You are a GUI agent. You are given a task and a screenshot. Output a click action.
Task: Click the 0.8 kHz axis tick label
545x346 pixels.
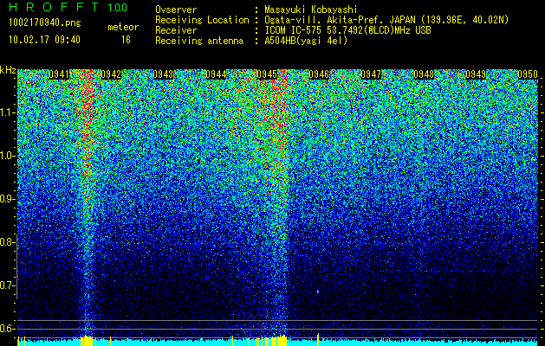point(6,242)
